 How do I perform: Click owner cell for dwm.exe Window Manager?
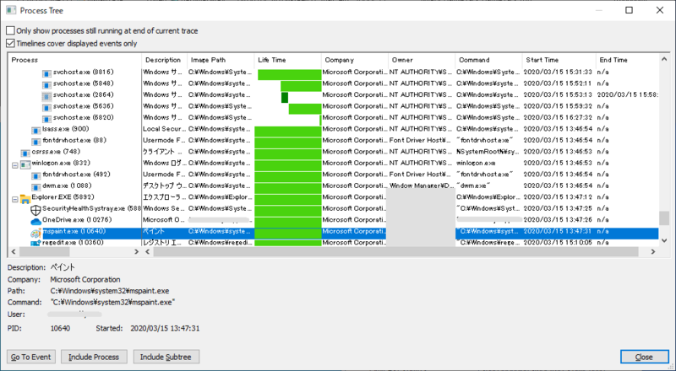point(422,186)
